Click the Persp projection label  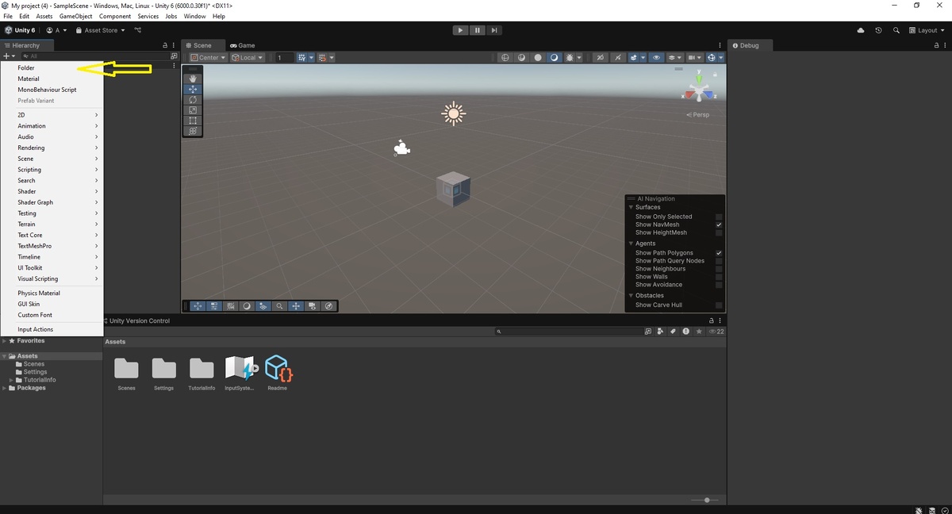click(698, 115)
